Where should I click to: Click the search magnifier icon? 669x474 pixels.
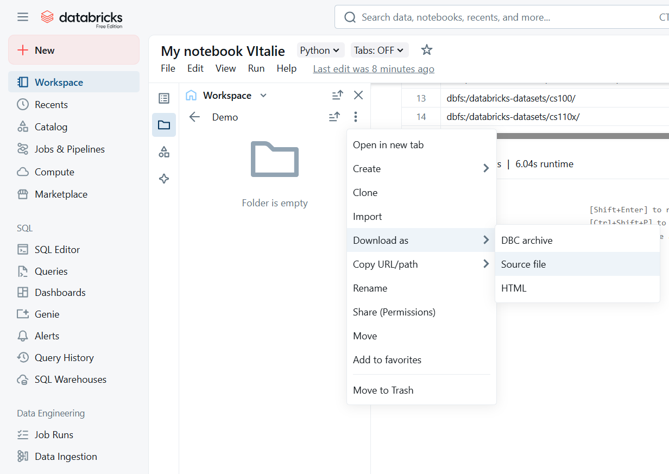(x=350, y=17)
